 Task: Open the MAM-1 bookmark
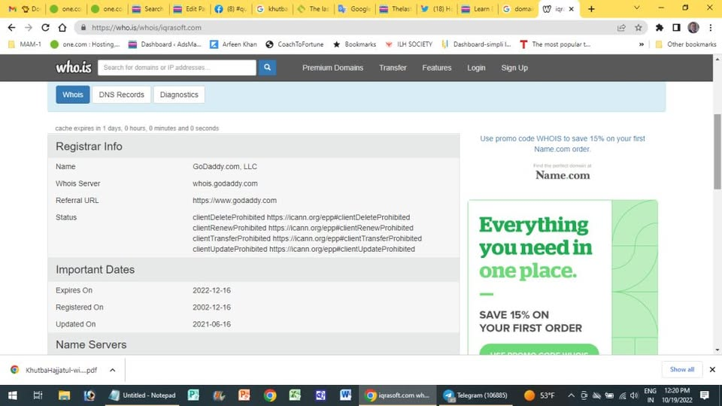tap(25, 44)
